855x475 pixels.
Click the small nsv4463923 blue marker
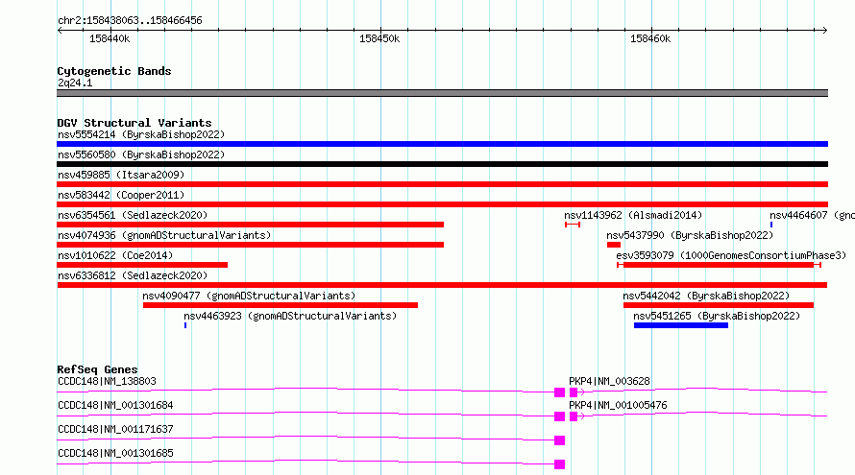click(x=185, y=325)
